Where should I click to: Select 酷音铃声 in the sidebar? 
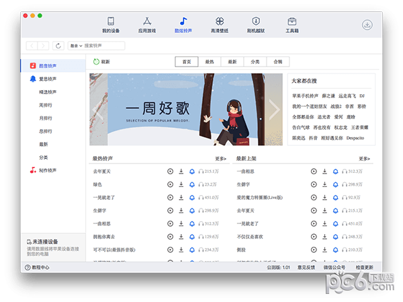click(x=53, y=66)
